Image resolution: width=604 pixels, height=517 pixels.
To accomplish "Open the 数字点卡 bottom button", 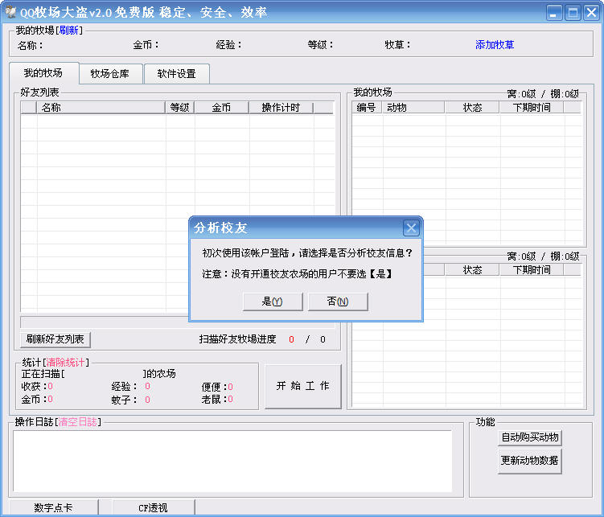I will pyautogui.click(x=53, y=507).
